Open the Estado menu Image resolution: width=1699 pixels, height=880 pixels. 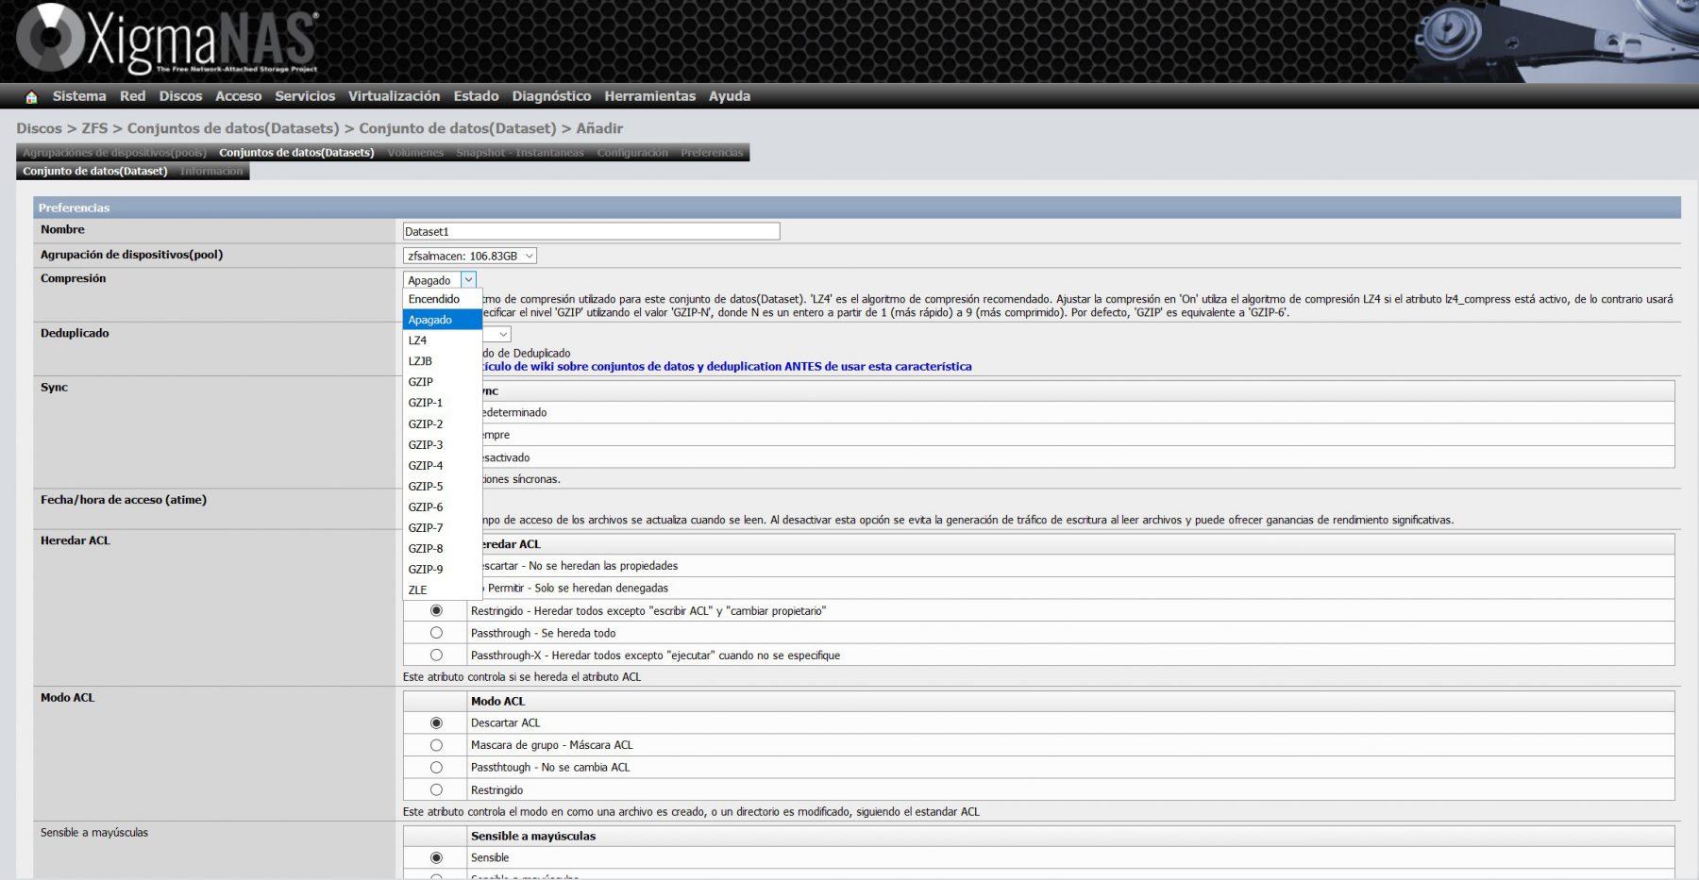point(476,96)
